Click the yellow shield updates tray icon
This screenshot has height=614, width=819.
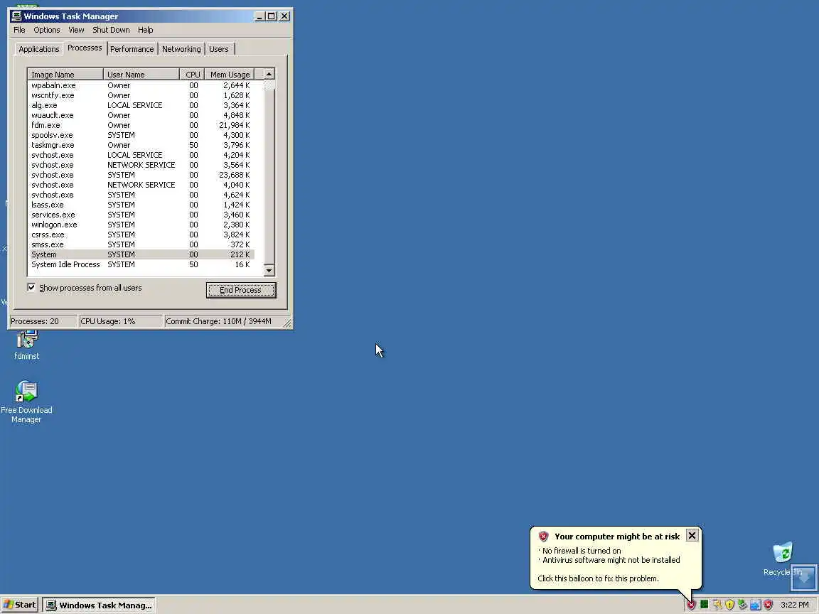[x=729, y=605]
